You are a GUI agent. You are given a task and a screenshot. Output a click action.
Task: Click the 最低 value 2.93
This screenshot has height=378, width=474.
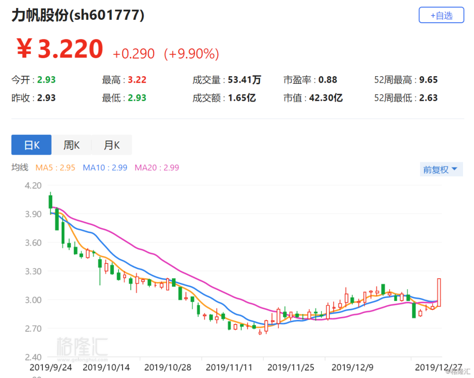pyautogui.click(x=137, y=98)
